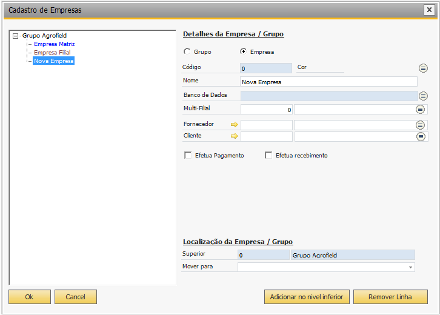Open the Multi-Filial lookup list icon
This screenshot has width=440, height=315.
pos(420,110)
